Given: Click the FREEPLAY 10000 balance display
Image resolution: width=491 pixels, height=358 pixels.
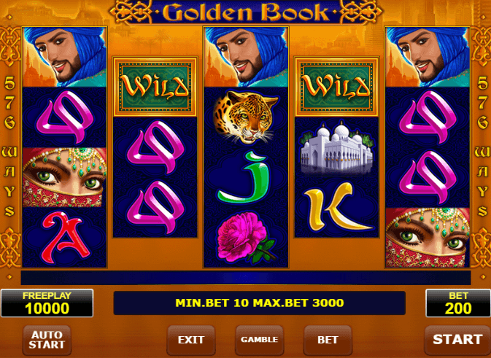Looking at the screenshot, I should tap(47, 303).
